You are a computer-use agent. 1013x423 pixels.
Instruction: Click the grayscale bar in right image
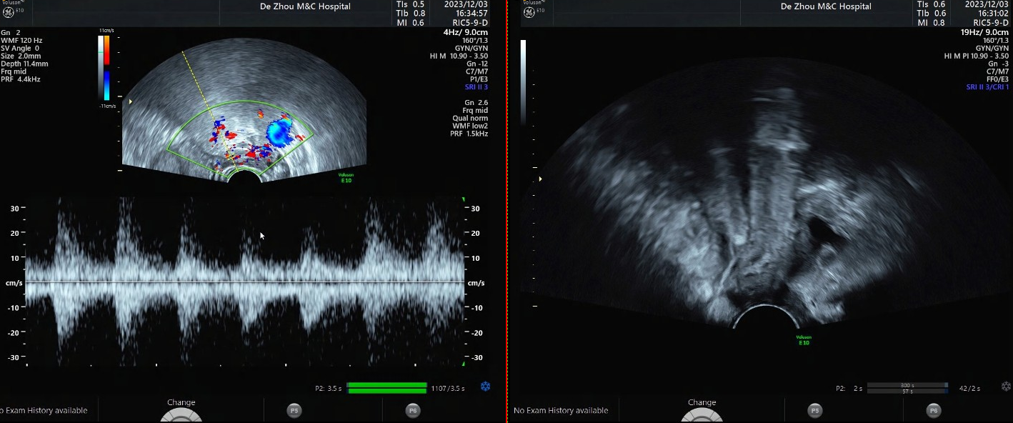523,82
